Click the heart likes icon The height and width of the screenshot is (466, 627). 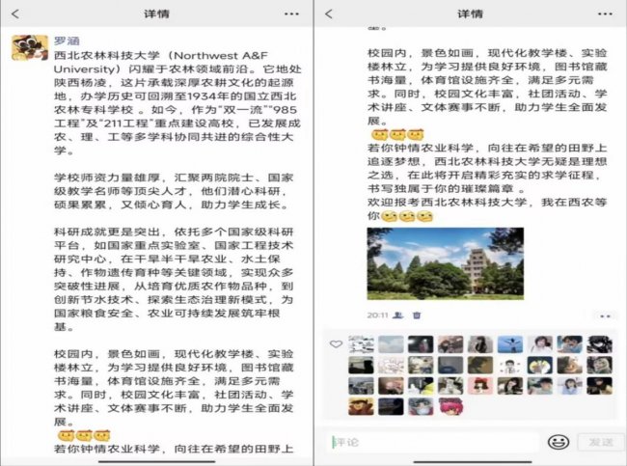336,343
